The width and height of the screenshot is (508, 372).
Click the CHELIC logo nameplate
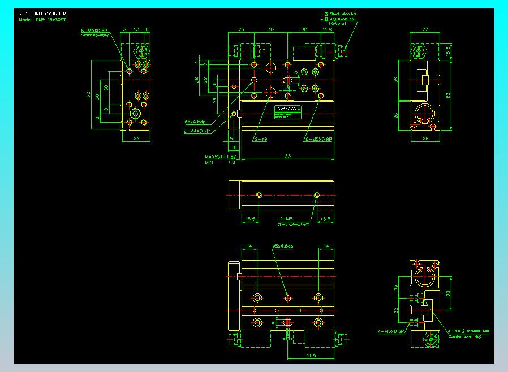(x=288, y=112)
